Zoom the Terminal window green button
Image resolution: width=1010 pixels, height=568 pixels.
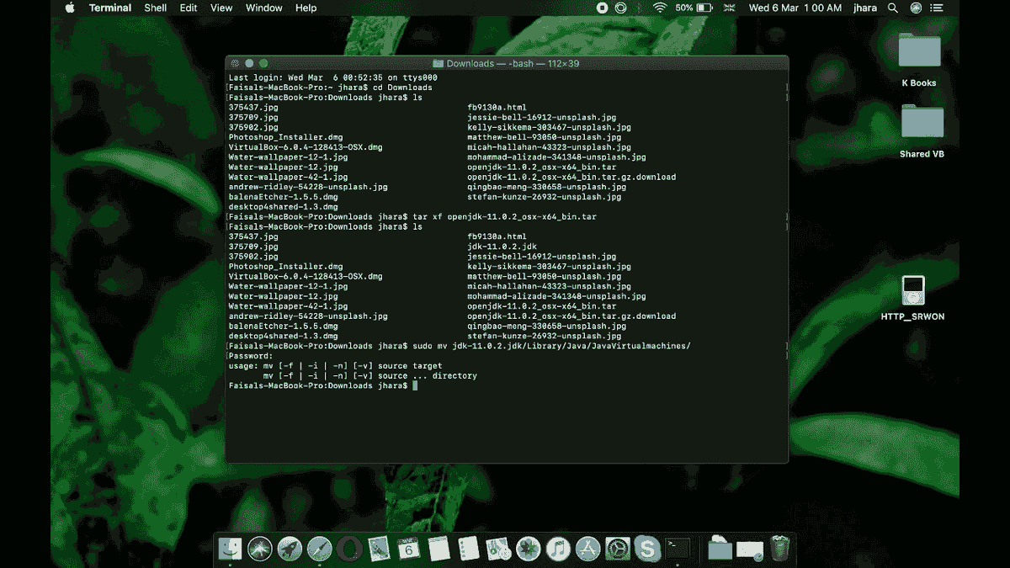coord(263,63)
